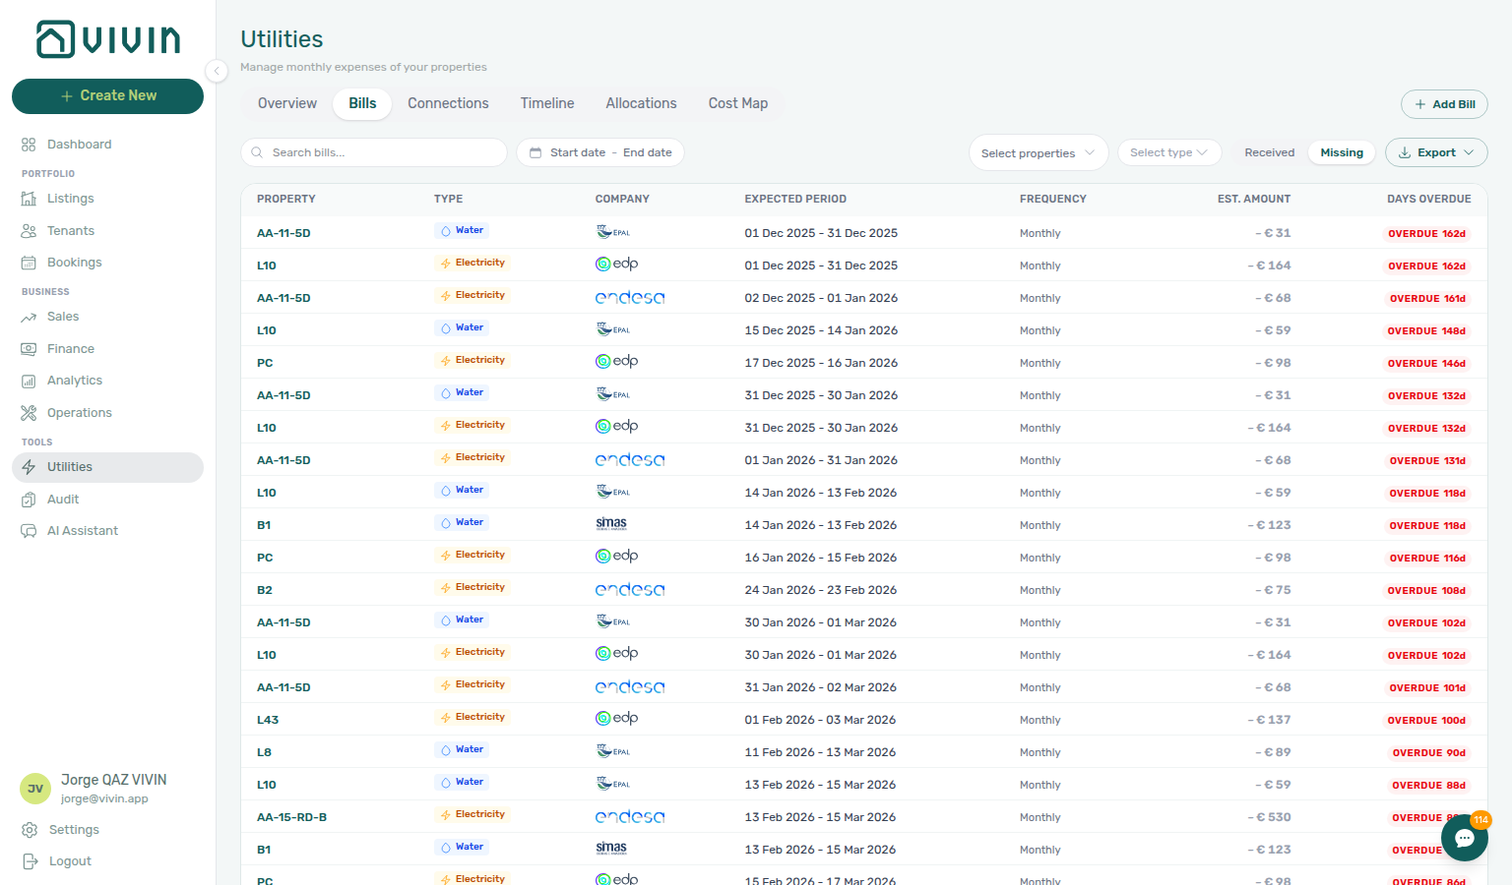Click period 11 Feb 2026 - 13 Mar 2026
Screen dimensions: 1512x885
(x=820, y=752)
